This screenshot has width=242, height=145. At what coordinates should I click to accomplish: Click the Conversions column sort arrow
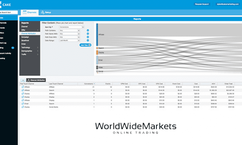tap(94, 84)
